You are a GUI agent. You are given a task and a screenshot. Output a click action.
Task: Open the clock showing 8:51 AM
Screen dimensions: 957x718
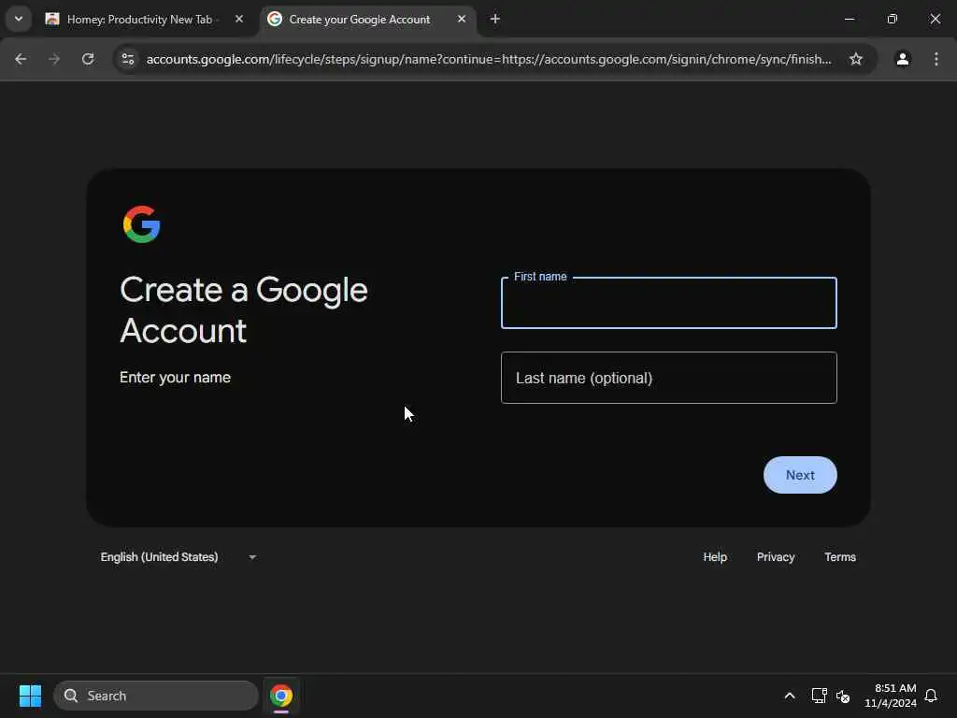click(x=891, y=696)
